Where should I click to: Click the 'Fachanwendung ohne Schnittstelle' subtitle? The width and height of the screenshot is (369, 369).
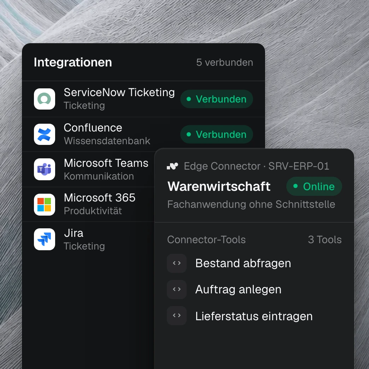point(251,204)
